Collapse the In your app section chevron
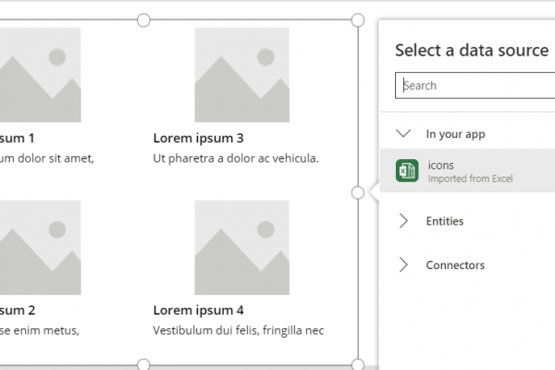Screen dimensions: 555x370 coord(403,133)
